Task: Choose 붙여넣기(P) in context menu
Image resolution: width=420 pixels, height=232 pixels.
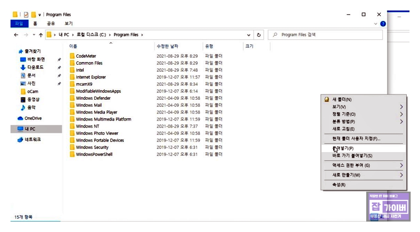Action: click(364, 148)
